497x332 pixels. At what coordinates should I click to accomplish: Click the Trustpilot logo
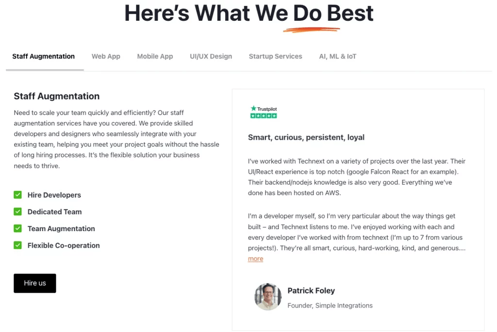264,109
